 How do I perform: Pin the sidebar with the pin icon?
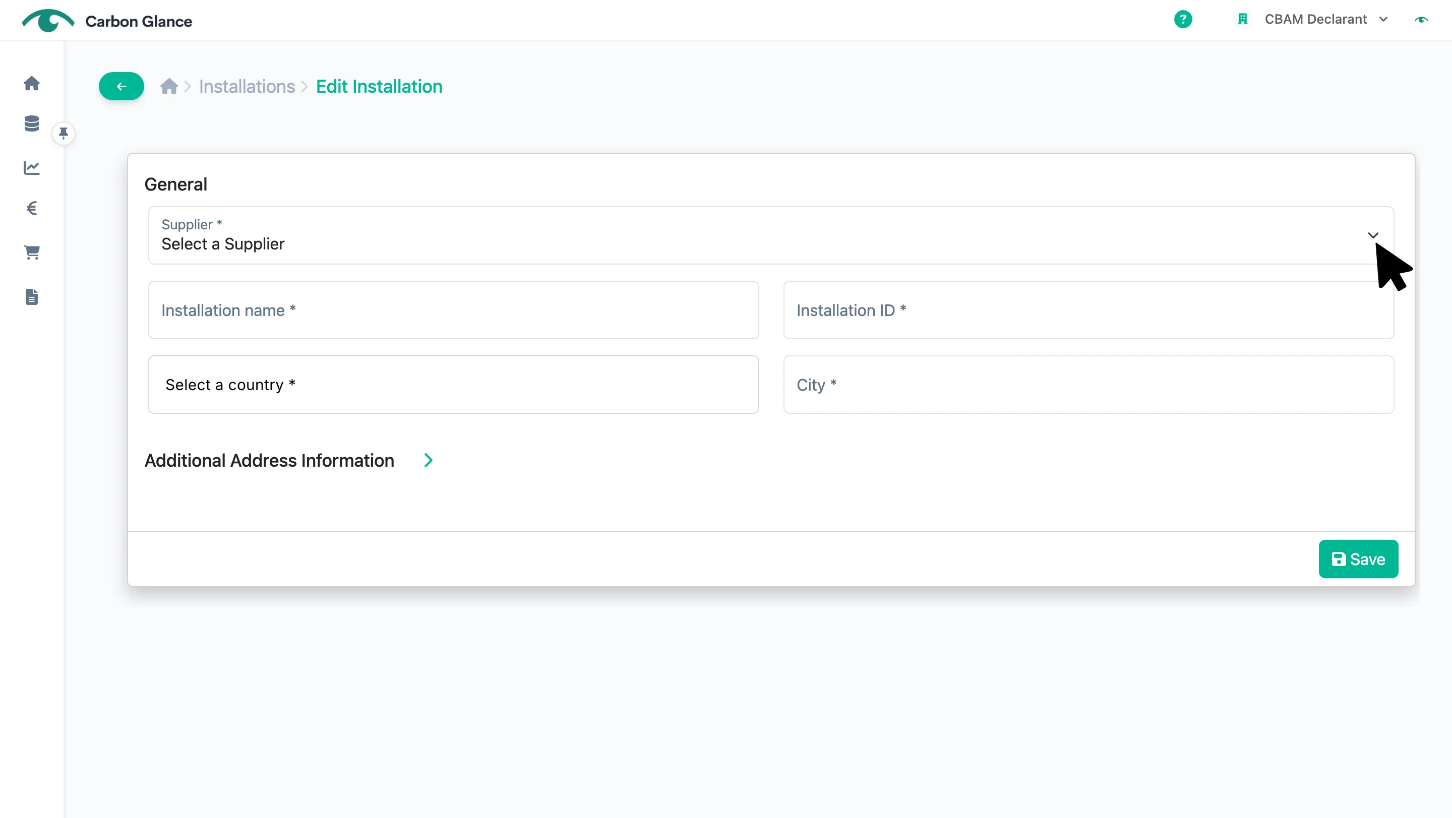coord(64,134)
